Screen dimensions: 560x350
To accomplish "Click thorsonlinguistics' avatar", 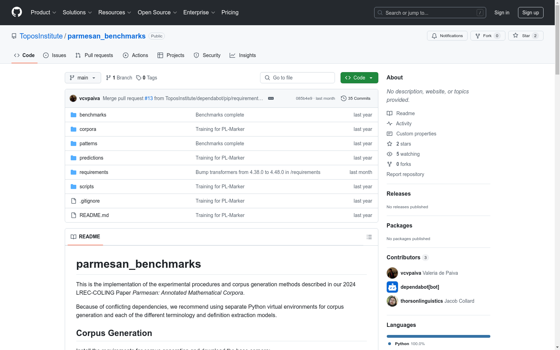I will click(392, 301).
